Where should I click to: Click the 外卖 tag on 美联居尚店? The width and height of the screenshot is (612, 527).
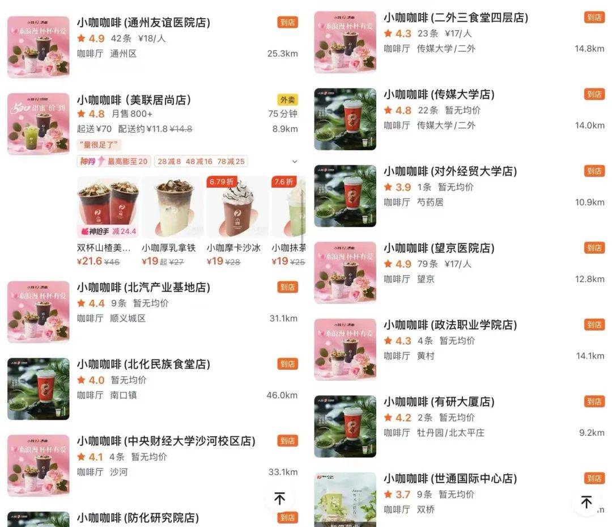tap(288, 100)
